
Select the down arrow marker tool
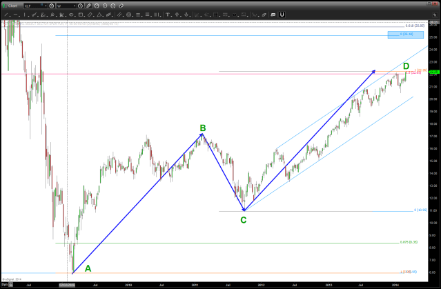[x=186, y=14]
